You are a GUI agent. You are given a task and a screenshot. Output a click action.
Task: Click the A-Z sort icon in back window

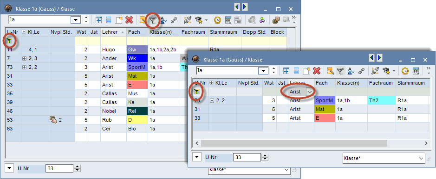(163, 20)
